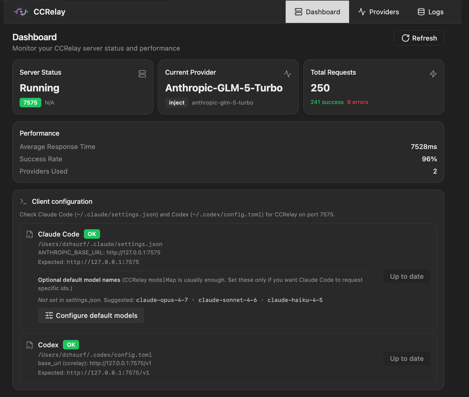The height and width of the screenshot is (397, 469).
Task: Click the Claude Code section title
Action: pyautogui.click(x=59, y=234)
